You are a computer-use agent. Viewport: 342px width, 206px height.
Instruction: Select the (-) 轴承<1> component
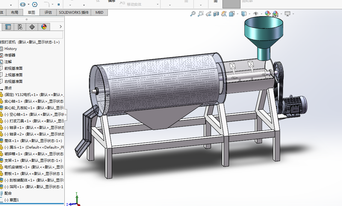click(x=34, y=128)
